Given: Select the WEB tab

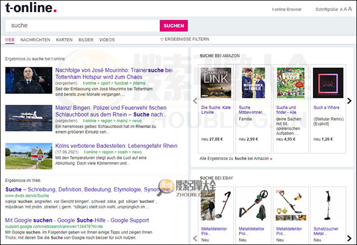Looking at the screenshot, I should pyautogui.click(x=10, y=40).
